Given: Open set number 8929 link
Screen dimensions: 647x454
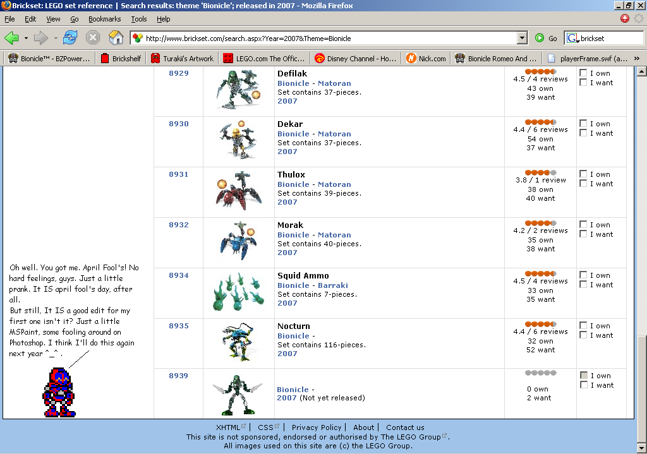Looking at the screenshot, I should (179, 73).
